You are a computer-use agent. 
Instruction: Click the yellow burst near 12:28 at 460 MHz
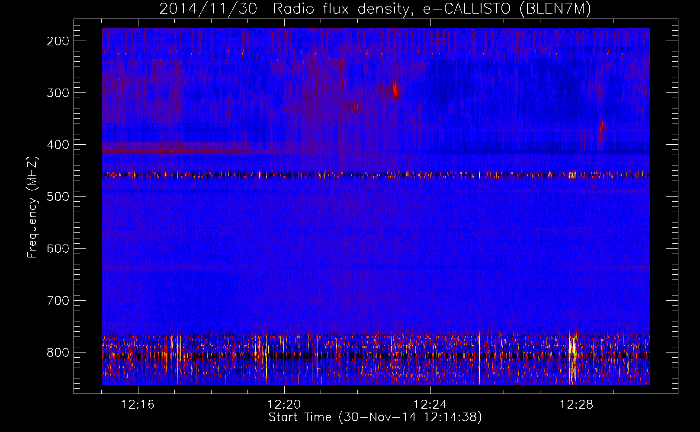tap(573, 175)
